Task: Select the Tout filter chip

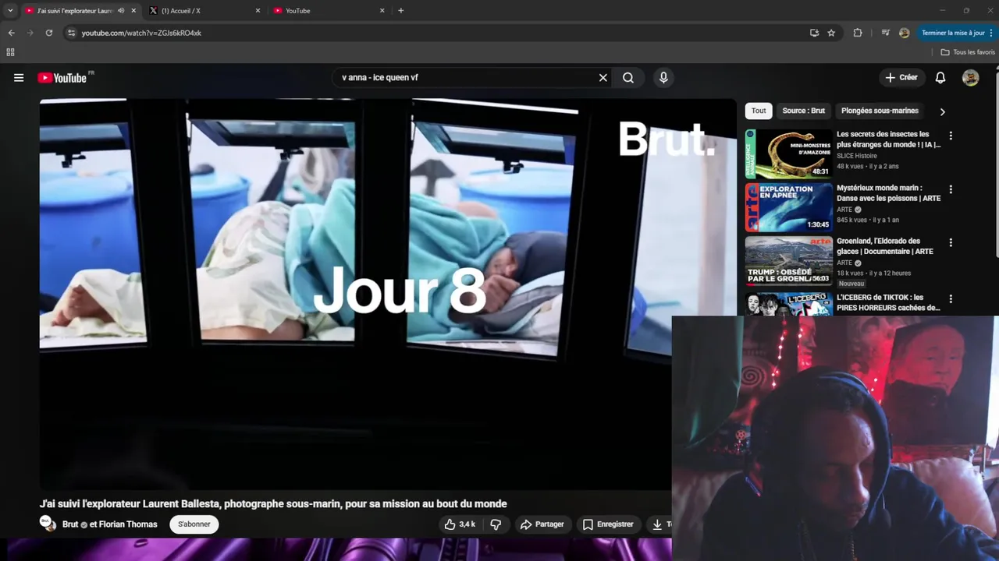Action: 759,111
